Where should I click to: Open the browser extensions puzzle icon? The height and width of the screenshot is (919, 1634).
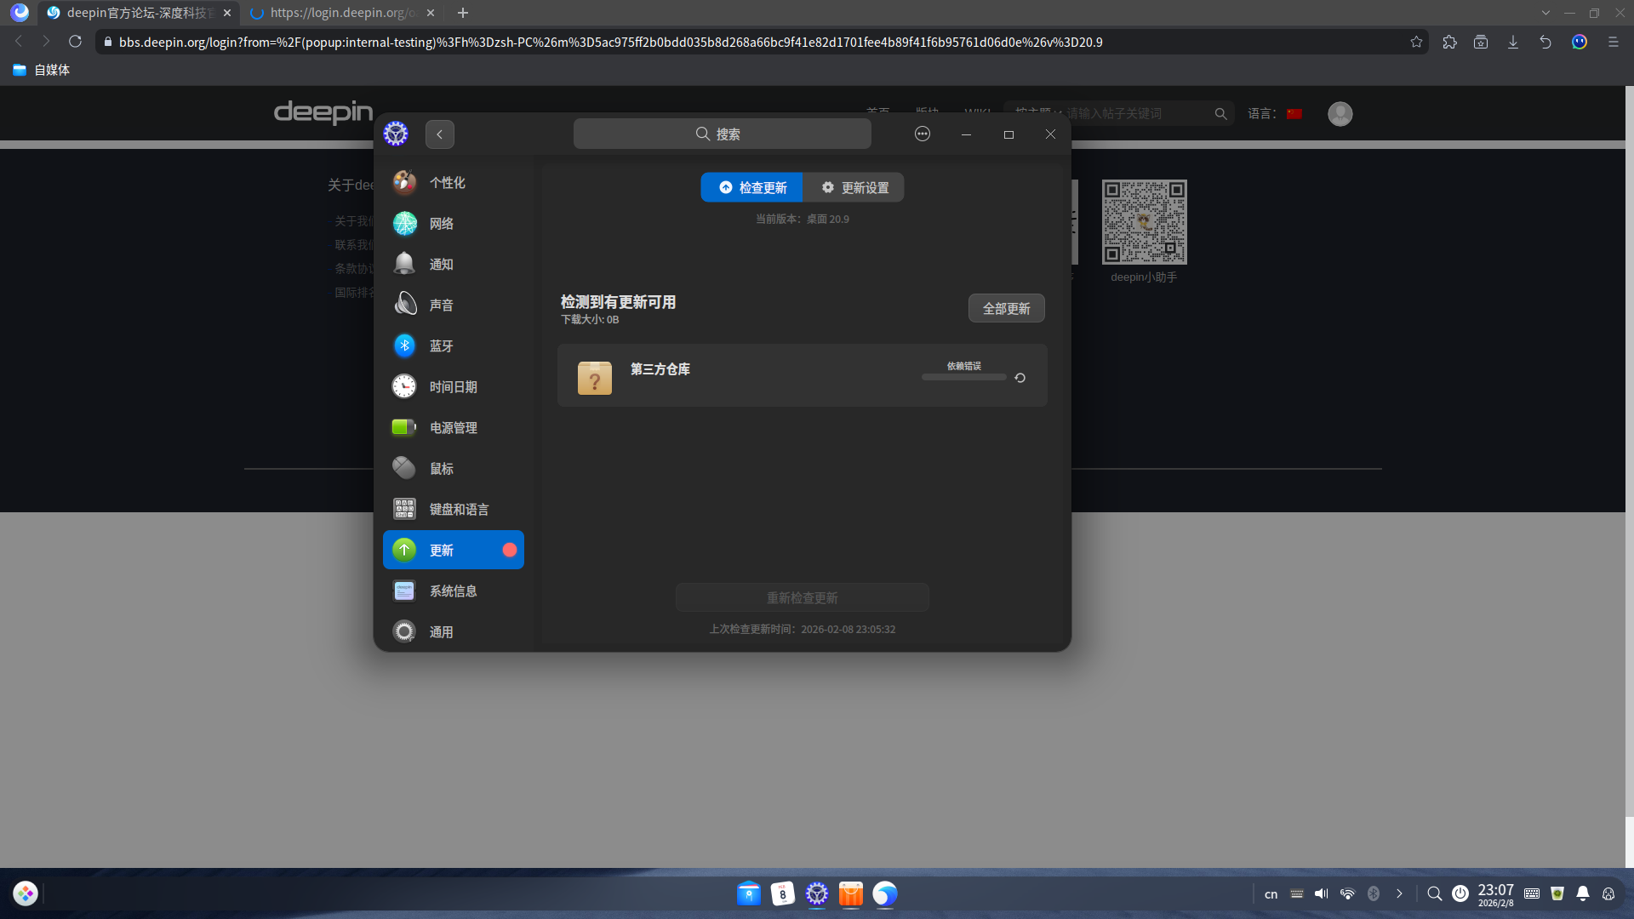[x=1449, y=42]
